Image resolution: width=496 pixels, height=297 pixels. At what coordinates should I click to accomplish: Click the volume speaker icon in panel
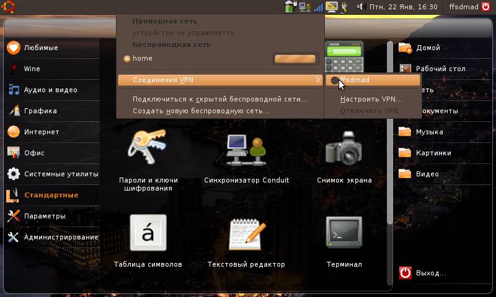tap(361, 7)
